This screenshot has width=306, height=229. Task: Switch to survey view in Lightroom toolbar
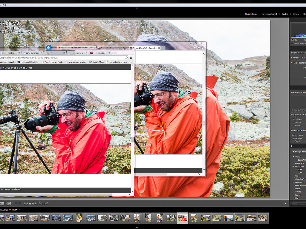click(x=8, y=203)
